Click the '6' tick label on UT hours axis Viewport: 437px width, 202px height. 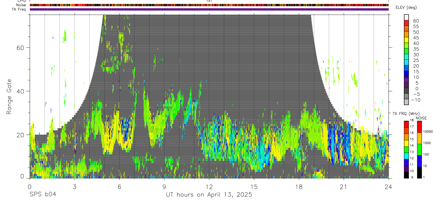pos(119,187)
